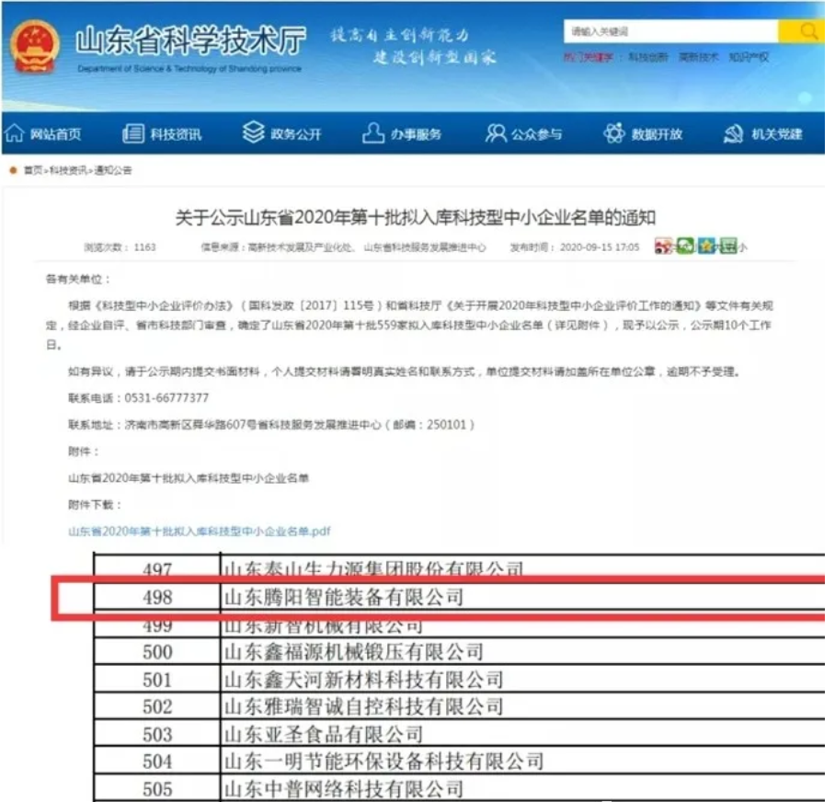Open the 机关党建 navigation menu
Screen dimensions: 835x802
[763, 133]
